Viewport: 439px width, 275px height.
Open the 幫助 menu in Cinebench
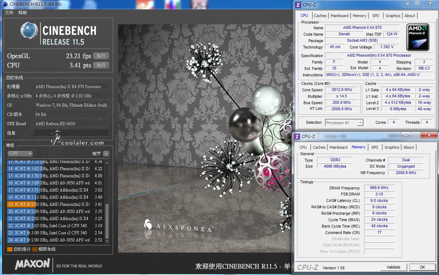(x=22, y=13)
